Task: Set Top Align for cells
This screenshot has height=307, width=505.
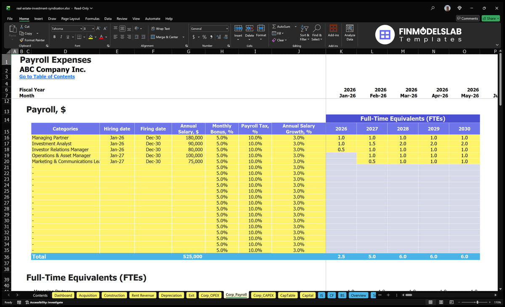Action: pyautogui.click(x=115, y=29)
